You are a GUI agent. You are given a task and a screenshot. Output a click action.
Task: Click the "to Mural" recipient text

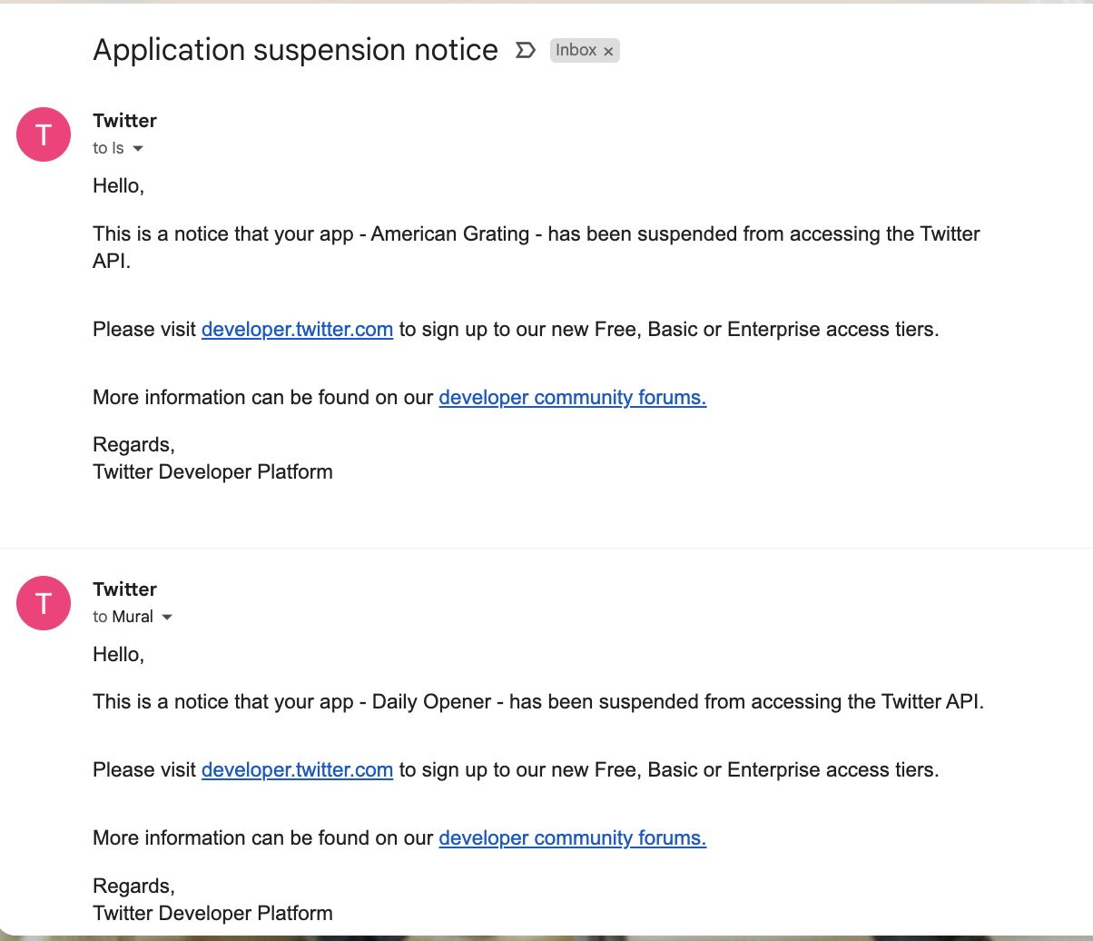[123, 617]
